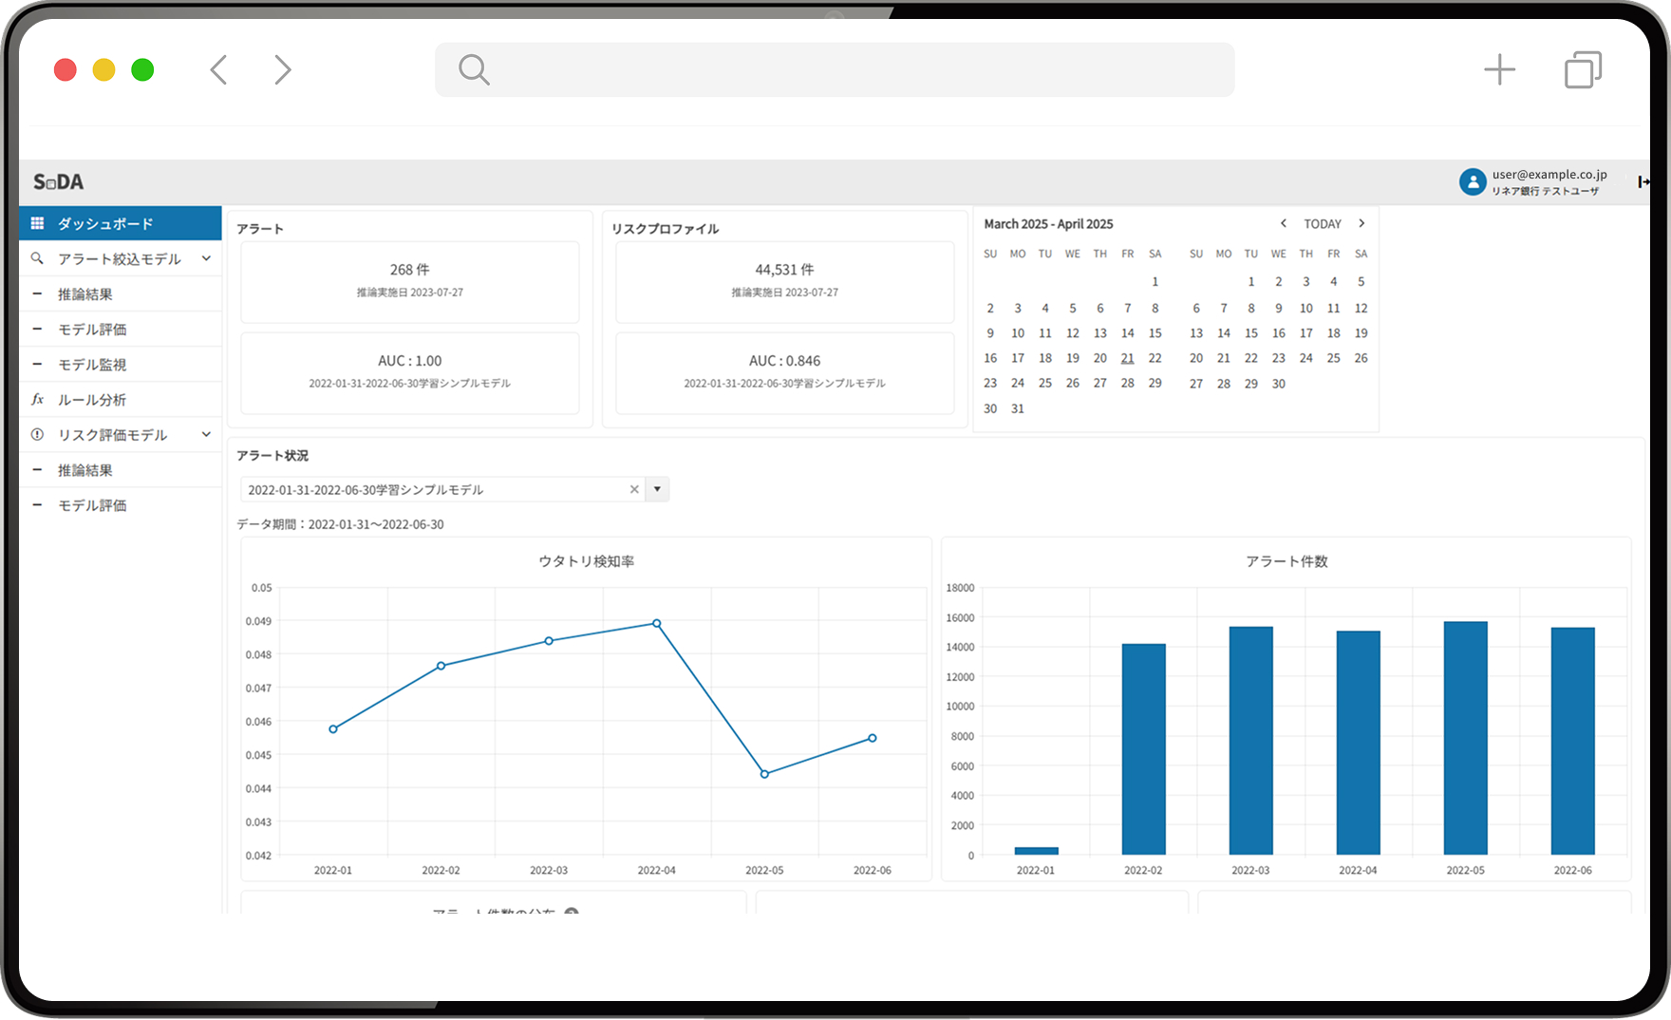Click the 2022-04 bar in アラート件数 chart
The height and width of the screenshot is (1020, 1671).
tap(1358, 743)
